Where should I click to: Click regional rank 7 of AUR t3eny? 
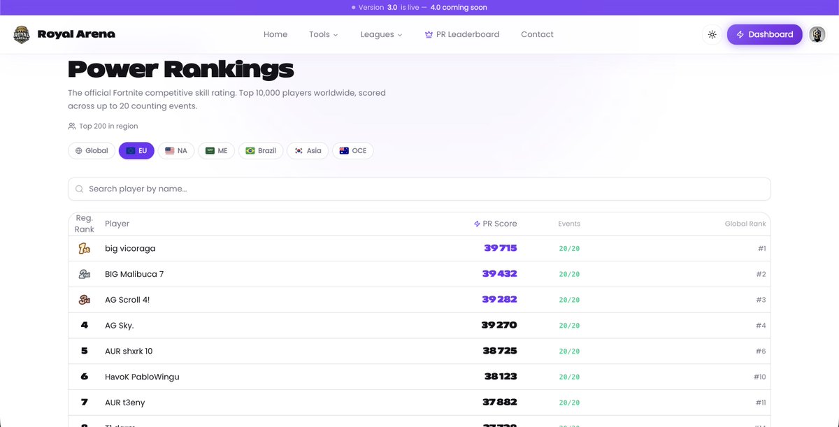tap(85, 403)
